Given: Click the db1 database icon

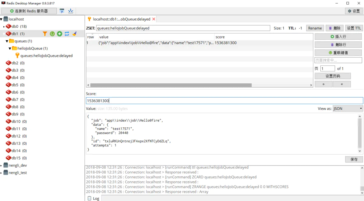Looking at the screenshot, I should pos(8,34).
